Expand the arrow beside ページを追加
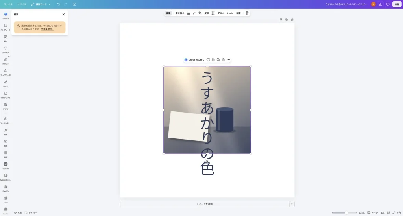The height and width of the screenshot is (216, 403). [292, 204]
